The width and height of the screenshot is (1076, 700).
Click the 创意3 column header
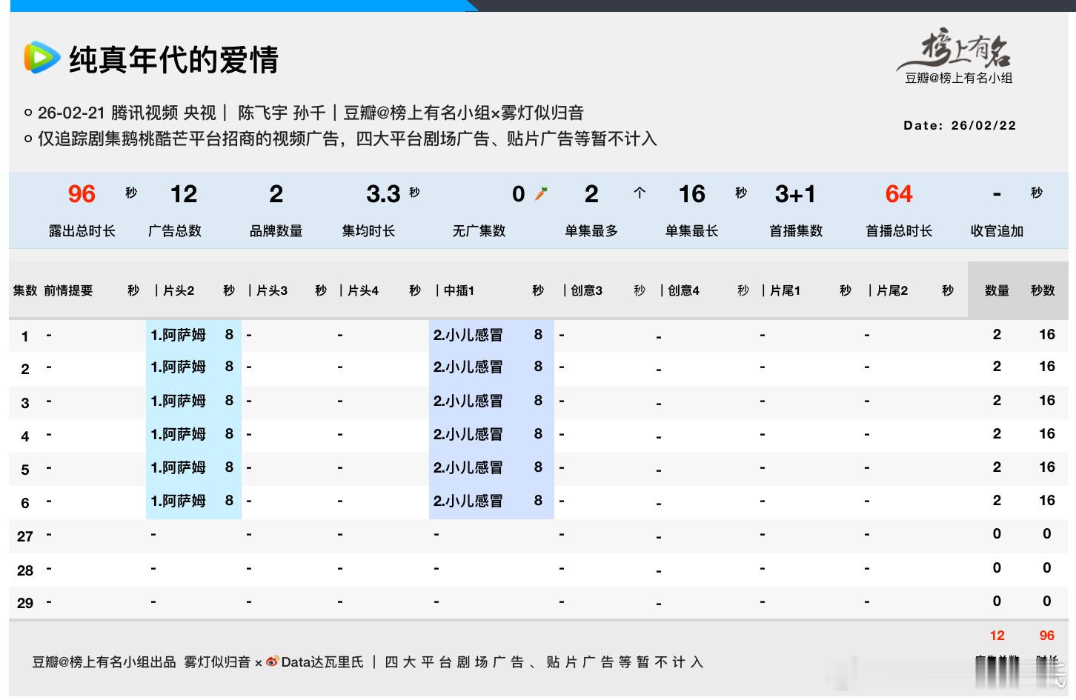click(x=587, y=290)
